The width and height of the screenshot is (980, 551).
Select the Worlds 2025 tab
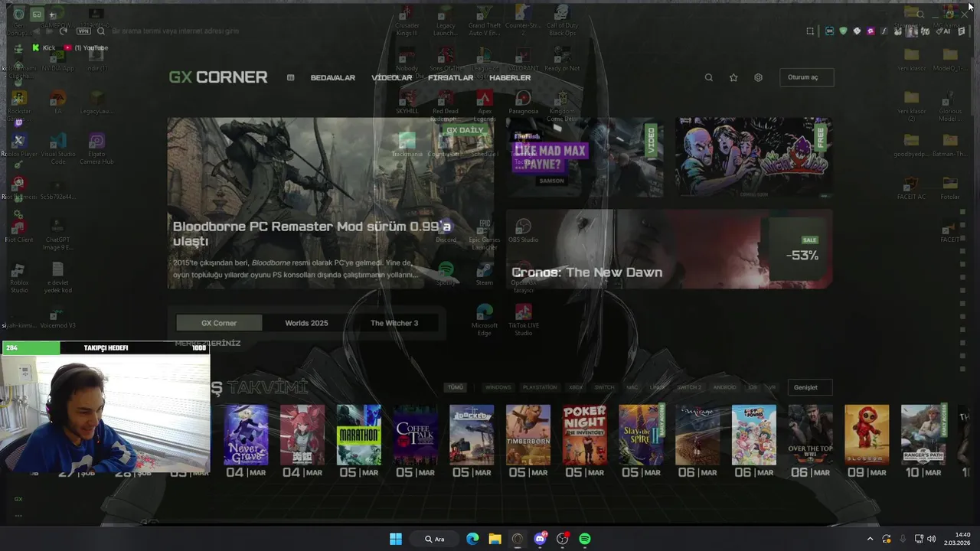click(x=306, y=323)
